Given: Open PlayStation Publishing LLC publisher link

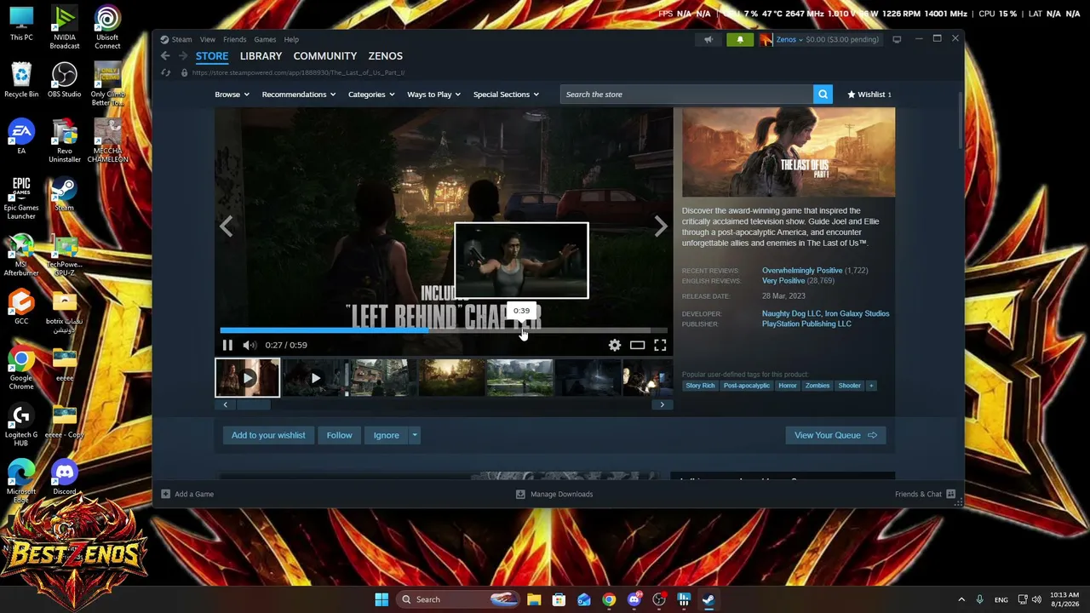Looking at the screenshot, I should coord(806,324).
